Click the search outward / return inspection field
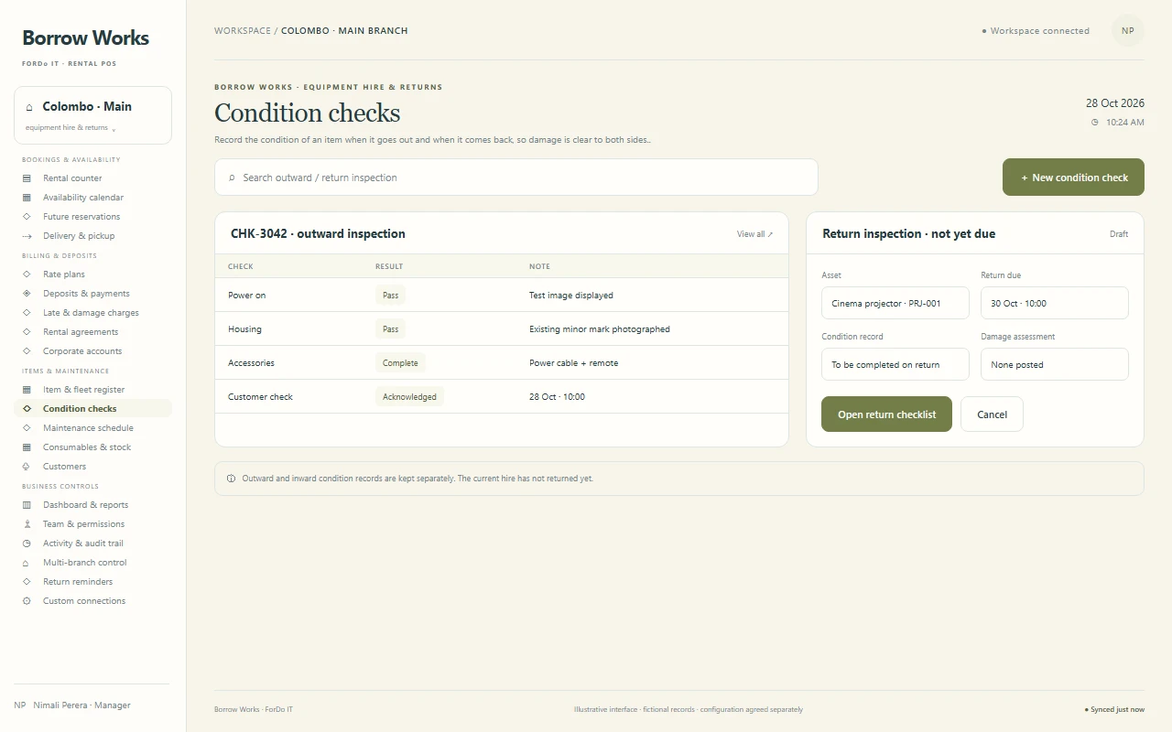This screenshot has height=732, width=1172. point(516,178)
